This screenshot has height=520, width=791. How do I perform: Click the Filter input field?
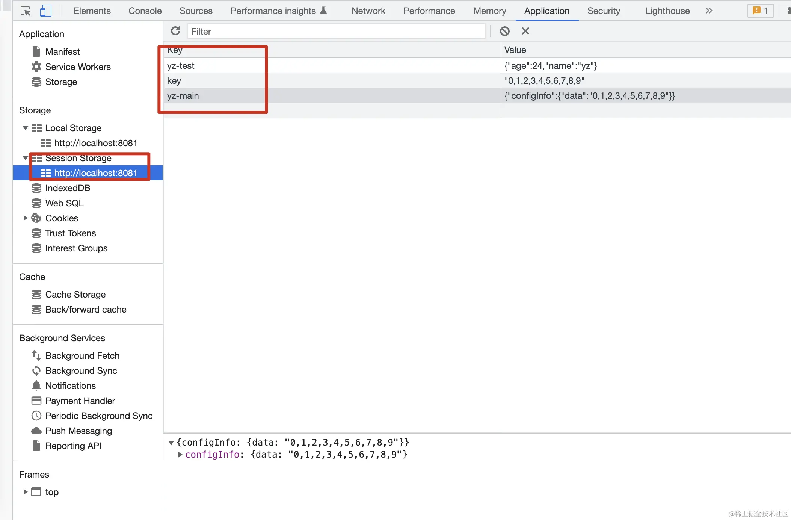336,31
